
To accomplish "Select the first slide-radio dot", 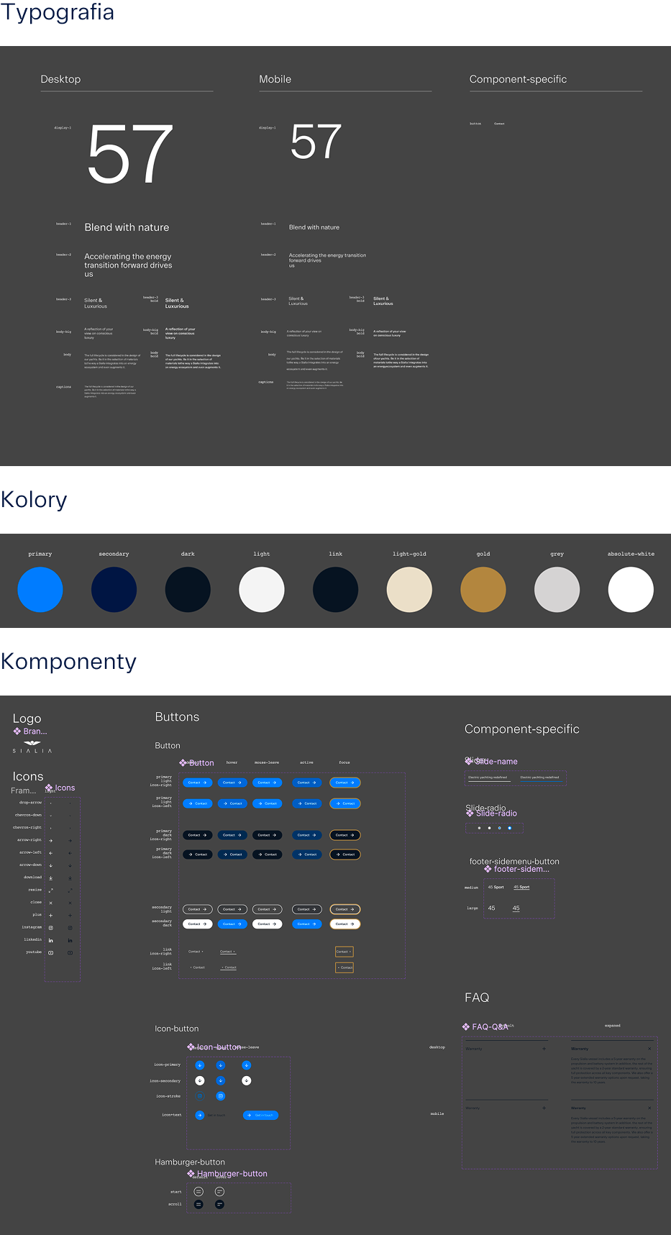I will [479, 828].
